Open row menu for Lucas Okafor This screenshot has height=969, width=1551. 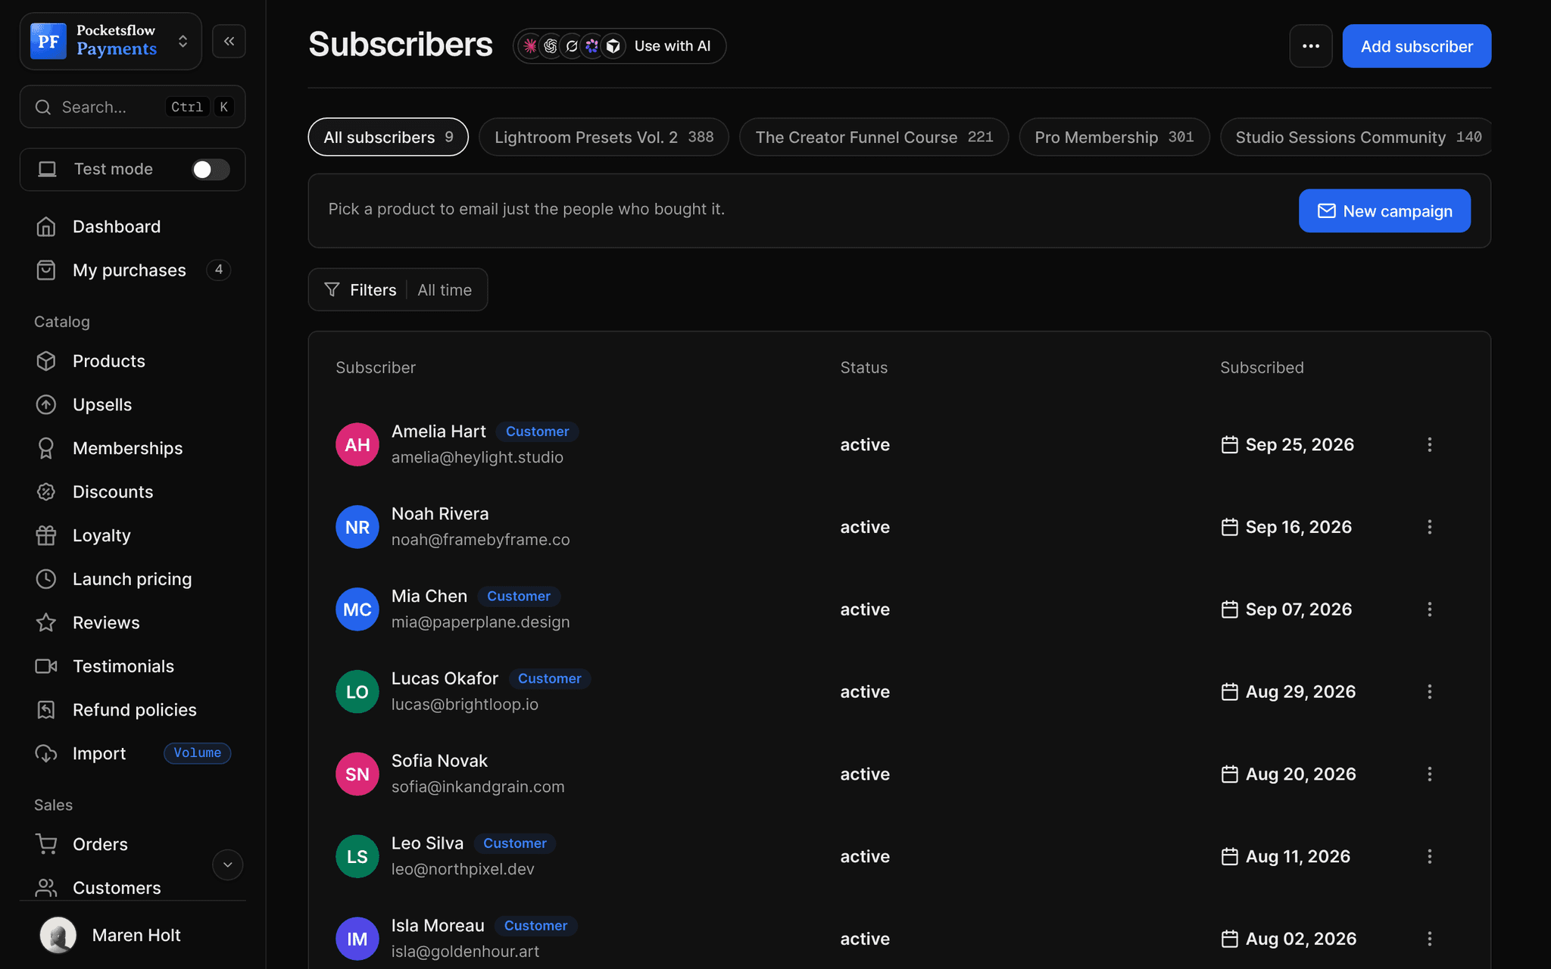pyautogui.click(x=1430, y=691)
